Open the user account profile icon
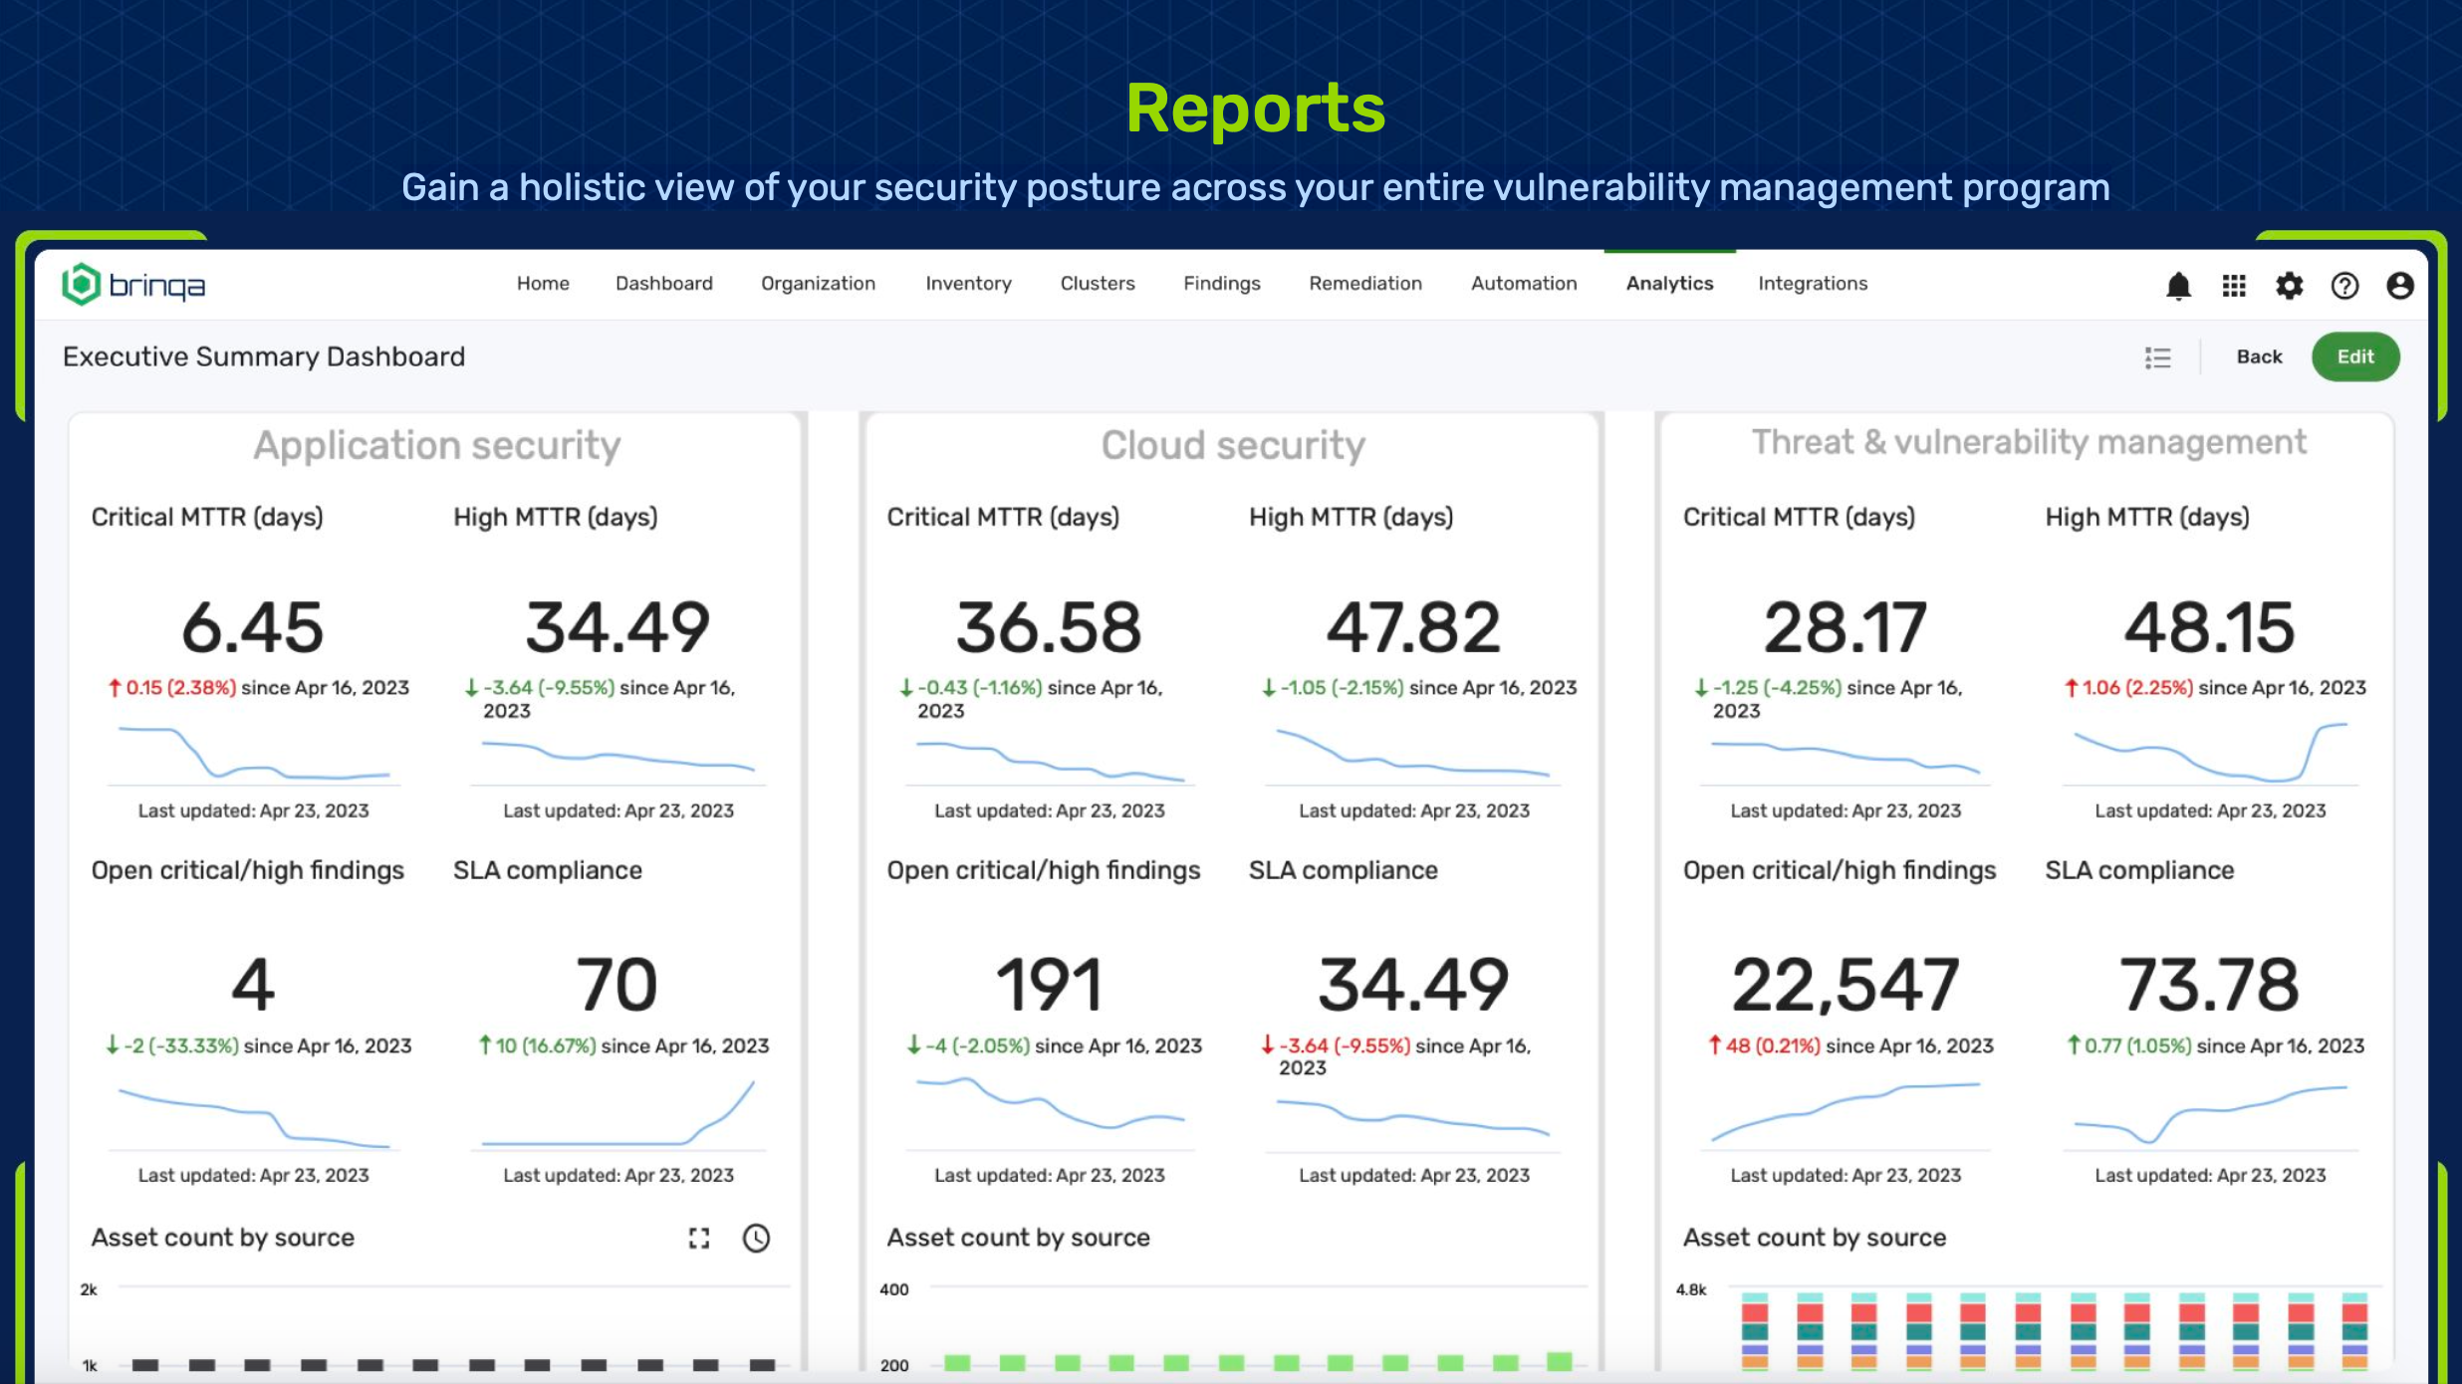Screen dimensions: 2462x1384 (2400, 287)
